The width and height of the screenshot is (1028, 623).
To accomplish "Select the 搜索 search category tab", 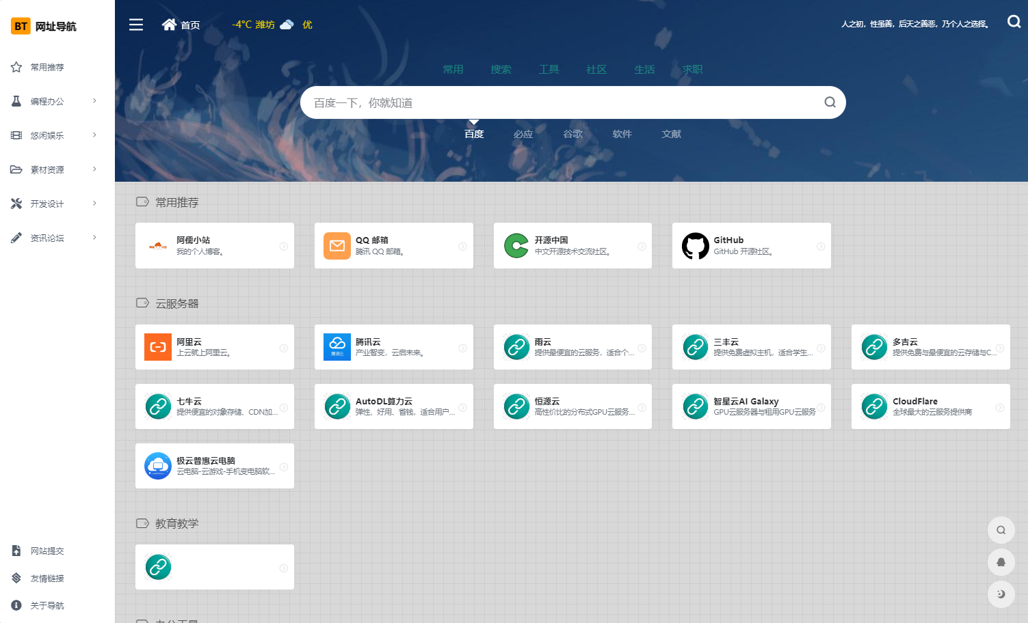I will pyautogui.click(x=501, y=70).
